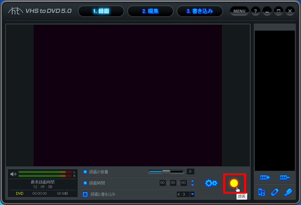The width and height of the screenshot is (301, 205).
Task: Open the MENU button
Action: [239, 11]
